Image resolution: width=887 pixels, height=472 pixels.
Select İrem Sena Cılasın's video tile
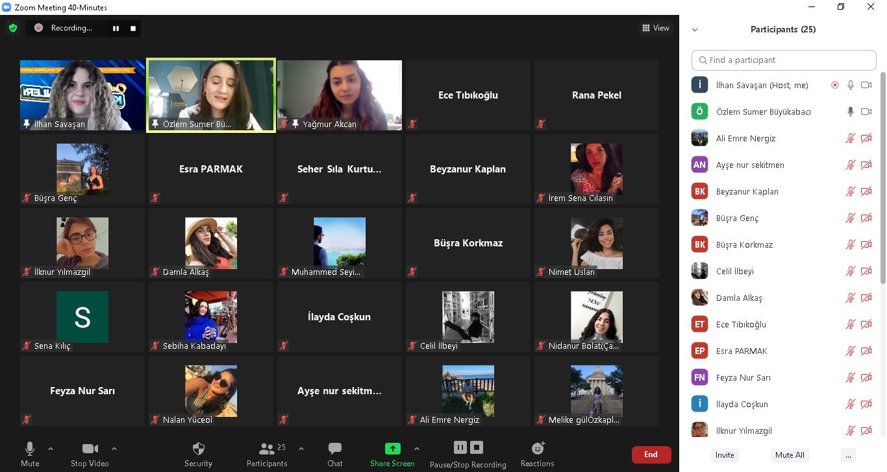click(597, 169)
